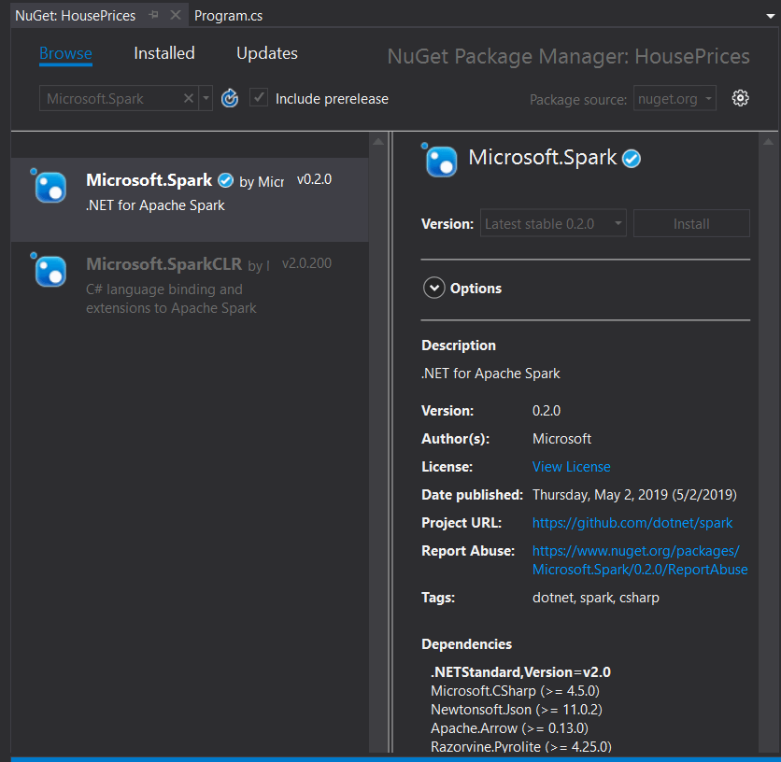Click the tags text dotnet, spark, csharp

[x=596, y=597]
